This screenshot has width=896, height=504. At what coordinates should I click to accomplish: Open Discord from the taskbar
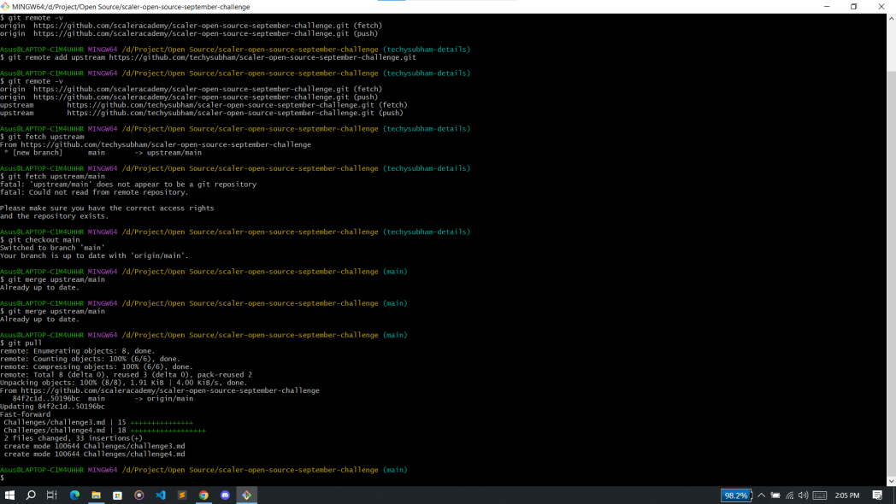tap(225, 495)
